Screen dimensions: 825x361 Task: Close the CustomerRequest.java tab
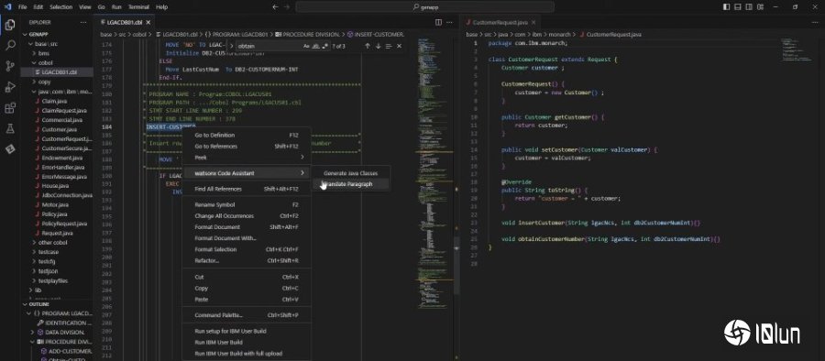pyautogui.click(x=533, y=23)
